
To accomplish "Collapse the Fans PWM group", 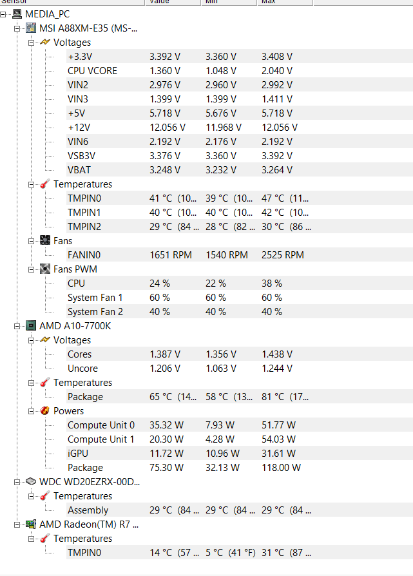I will tap(32, 269).
